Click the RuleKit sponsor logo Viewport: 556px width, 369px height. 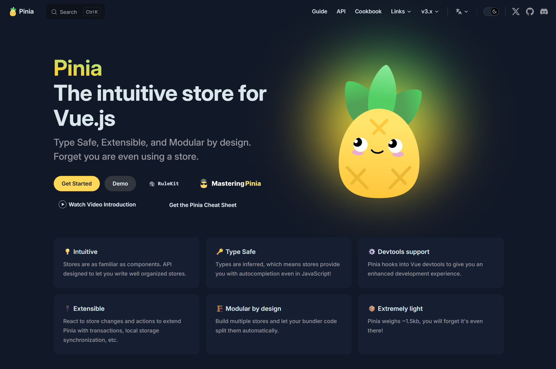point(164,184)
